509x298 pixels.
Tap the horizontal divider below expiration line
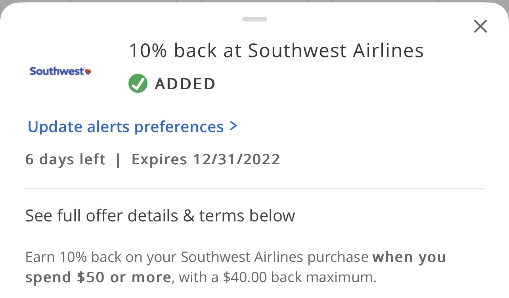tap(254, 189)
